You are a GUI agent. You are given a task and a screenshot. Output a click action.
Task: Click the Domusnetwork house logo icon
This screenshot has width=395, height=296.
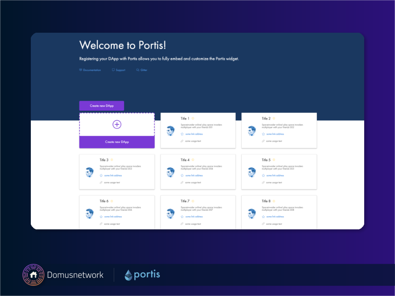33,275
